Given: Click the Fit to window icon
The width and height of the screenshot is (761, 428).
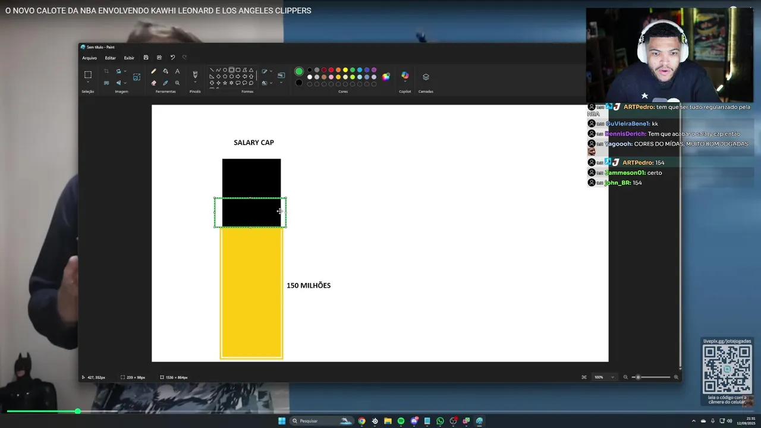Looking at the screenshot, I should pyautogui.click(x=584, y=377).
